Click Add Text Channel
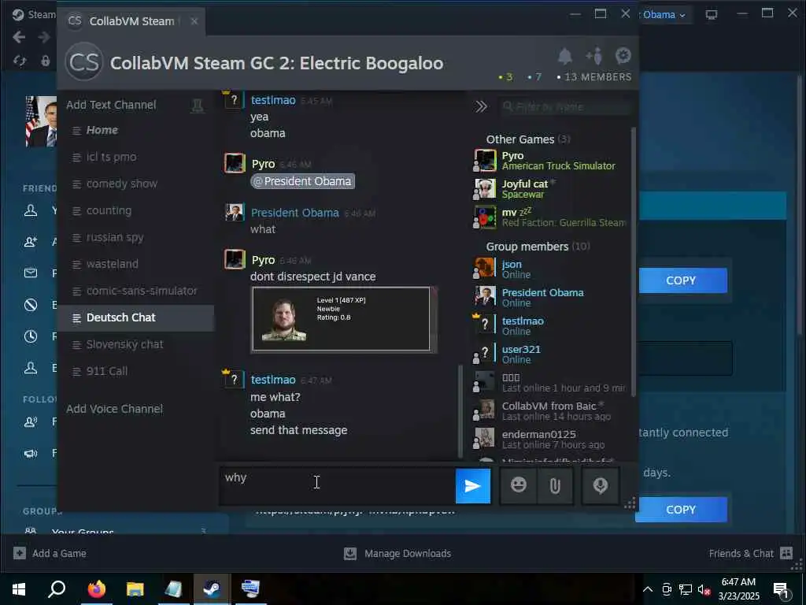 pyautogui.click(x=111, y=105)
